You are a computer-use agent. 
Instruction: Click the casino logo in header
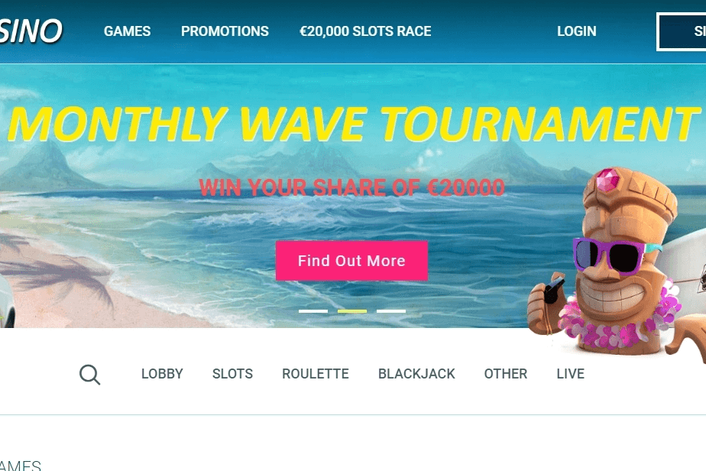(x=31, y=31)
